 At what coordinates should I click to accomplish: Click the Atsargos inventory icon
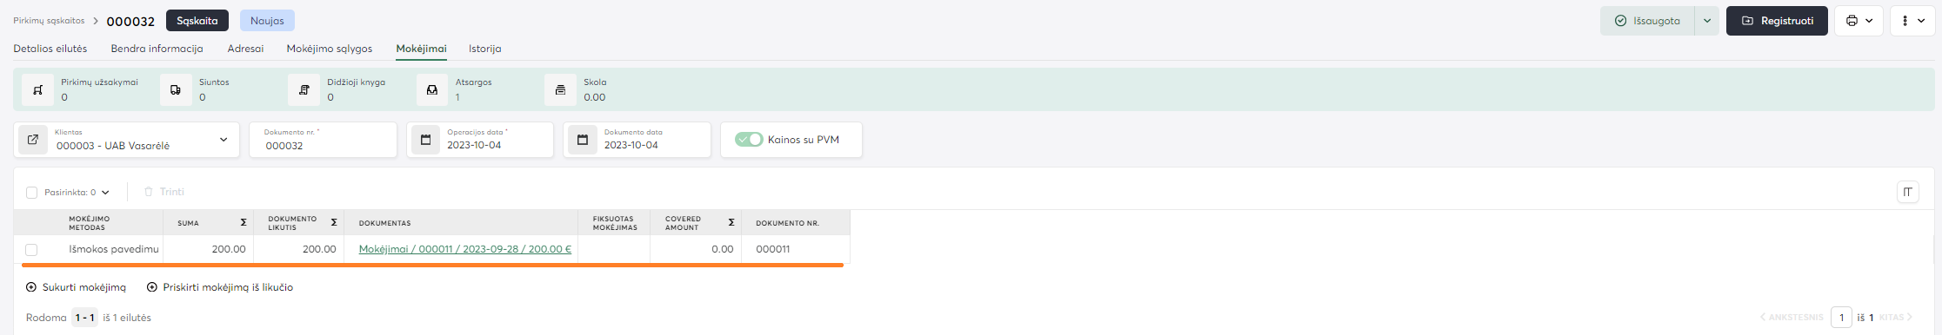pyautogui.click(x=431, y=89)
